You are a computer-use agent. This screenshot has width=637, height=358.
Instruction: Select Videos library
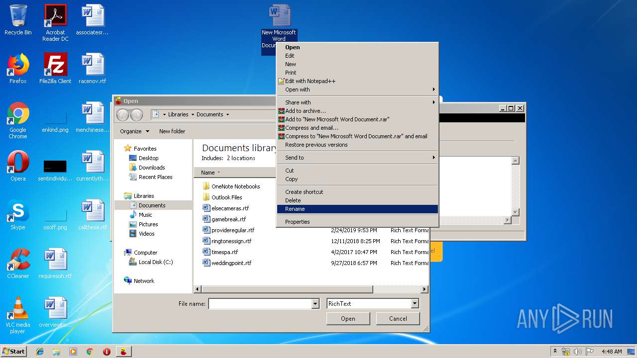[146, 234]
